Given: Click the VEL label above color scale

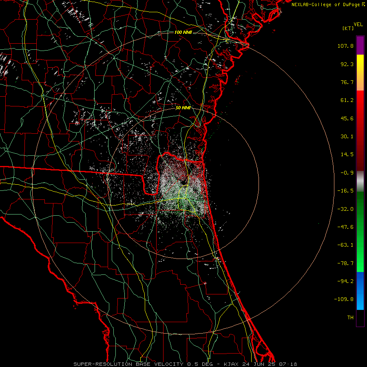Looking at the screenshot, I should point(358,24).
